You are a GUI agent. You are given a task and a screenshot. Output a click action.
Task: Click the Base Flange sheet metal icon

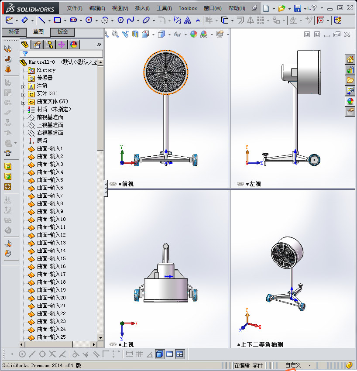[x=8, y=49]
